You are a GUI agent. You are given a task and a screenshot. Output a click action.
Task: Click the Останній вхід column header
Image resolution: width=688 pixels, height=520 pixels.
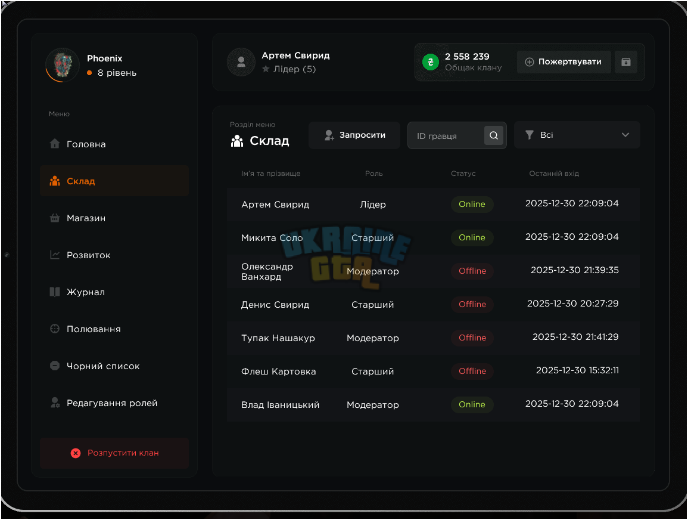[554, 174]
